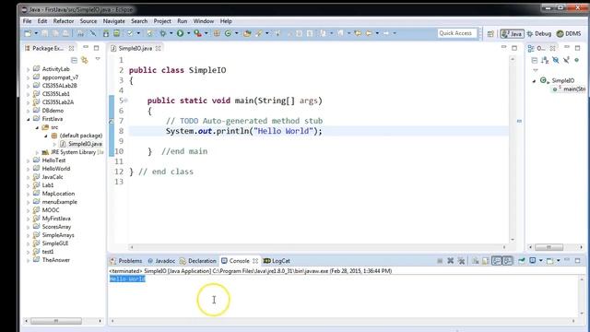Open the Navigate menu

(x=113, y=21)
